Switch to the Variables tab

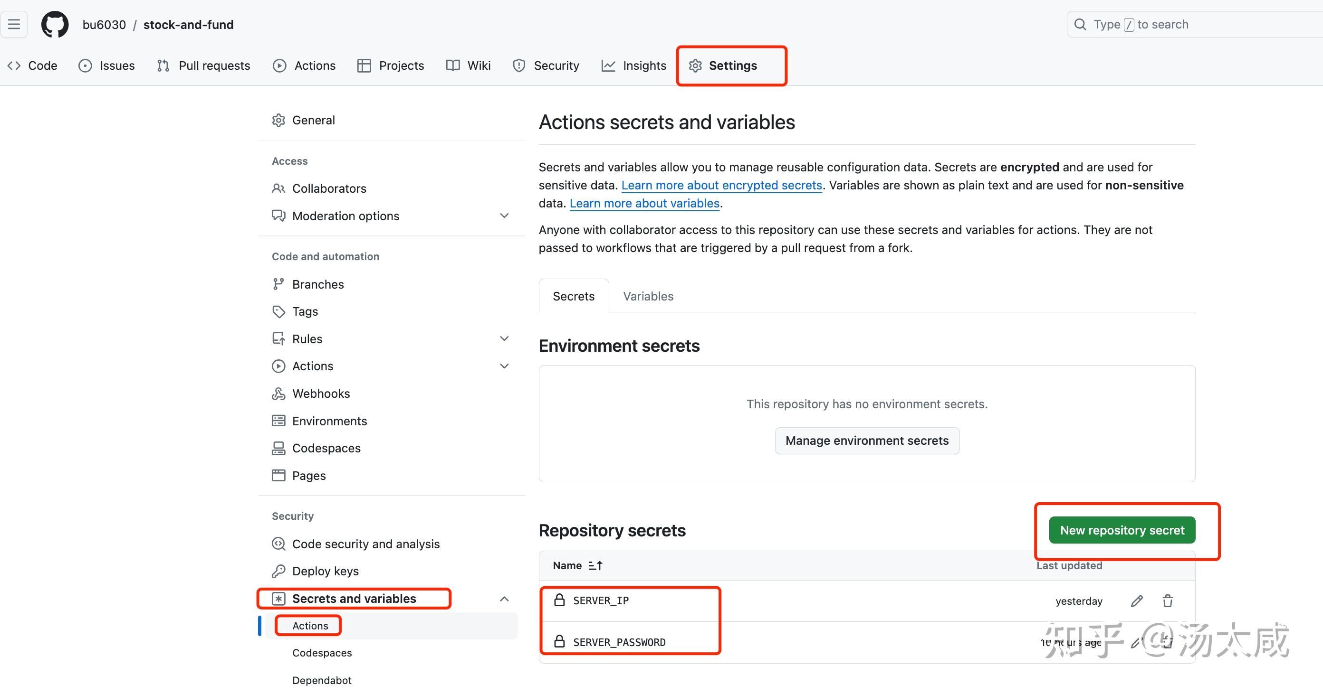point(648,296)
